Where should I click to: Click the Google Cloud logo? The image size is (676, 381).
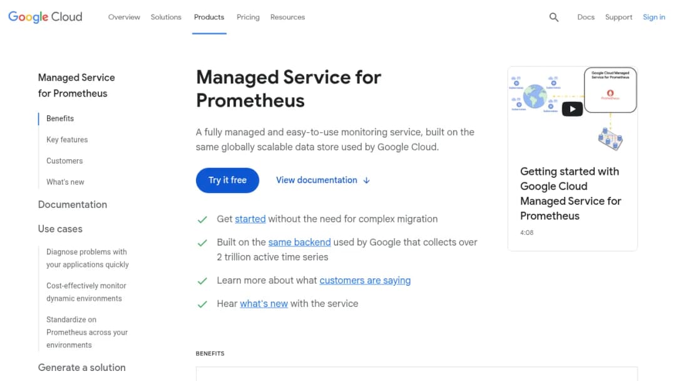pos(45,17)
